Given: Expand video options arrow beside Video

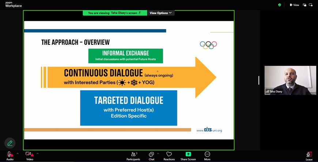Looking at the screenshot, I should [x=37, y=153].
